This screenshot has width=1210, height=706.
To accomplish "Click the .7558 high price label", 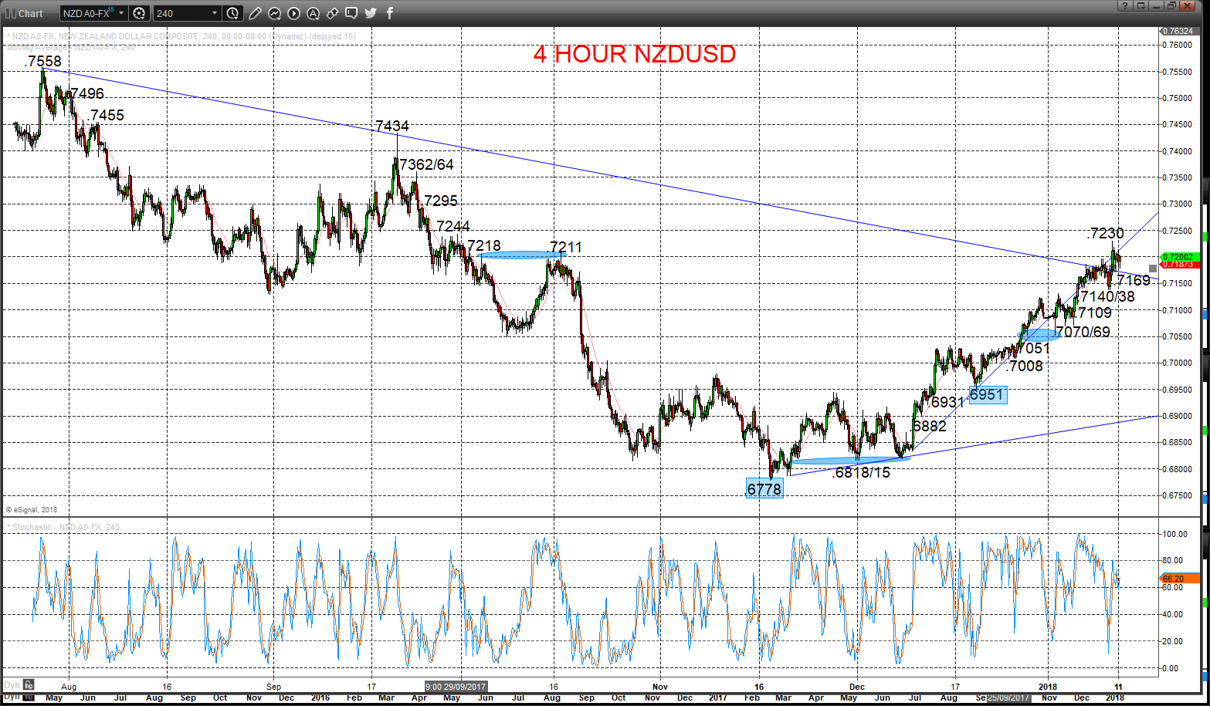I will coord(42,61).
